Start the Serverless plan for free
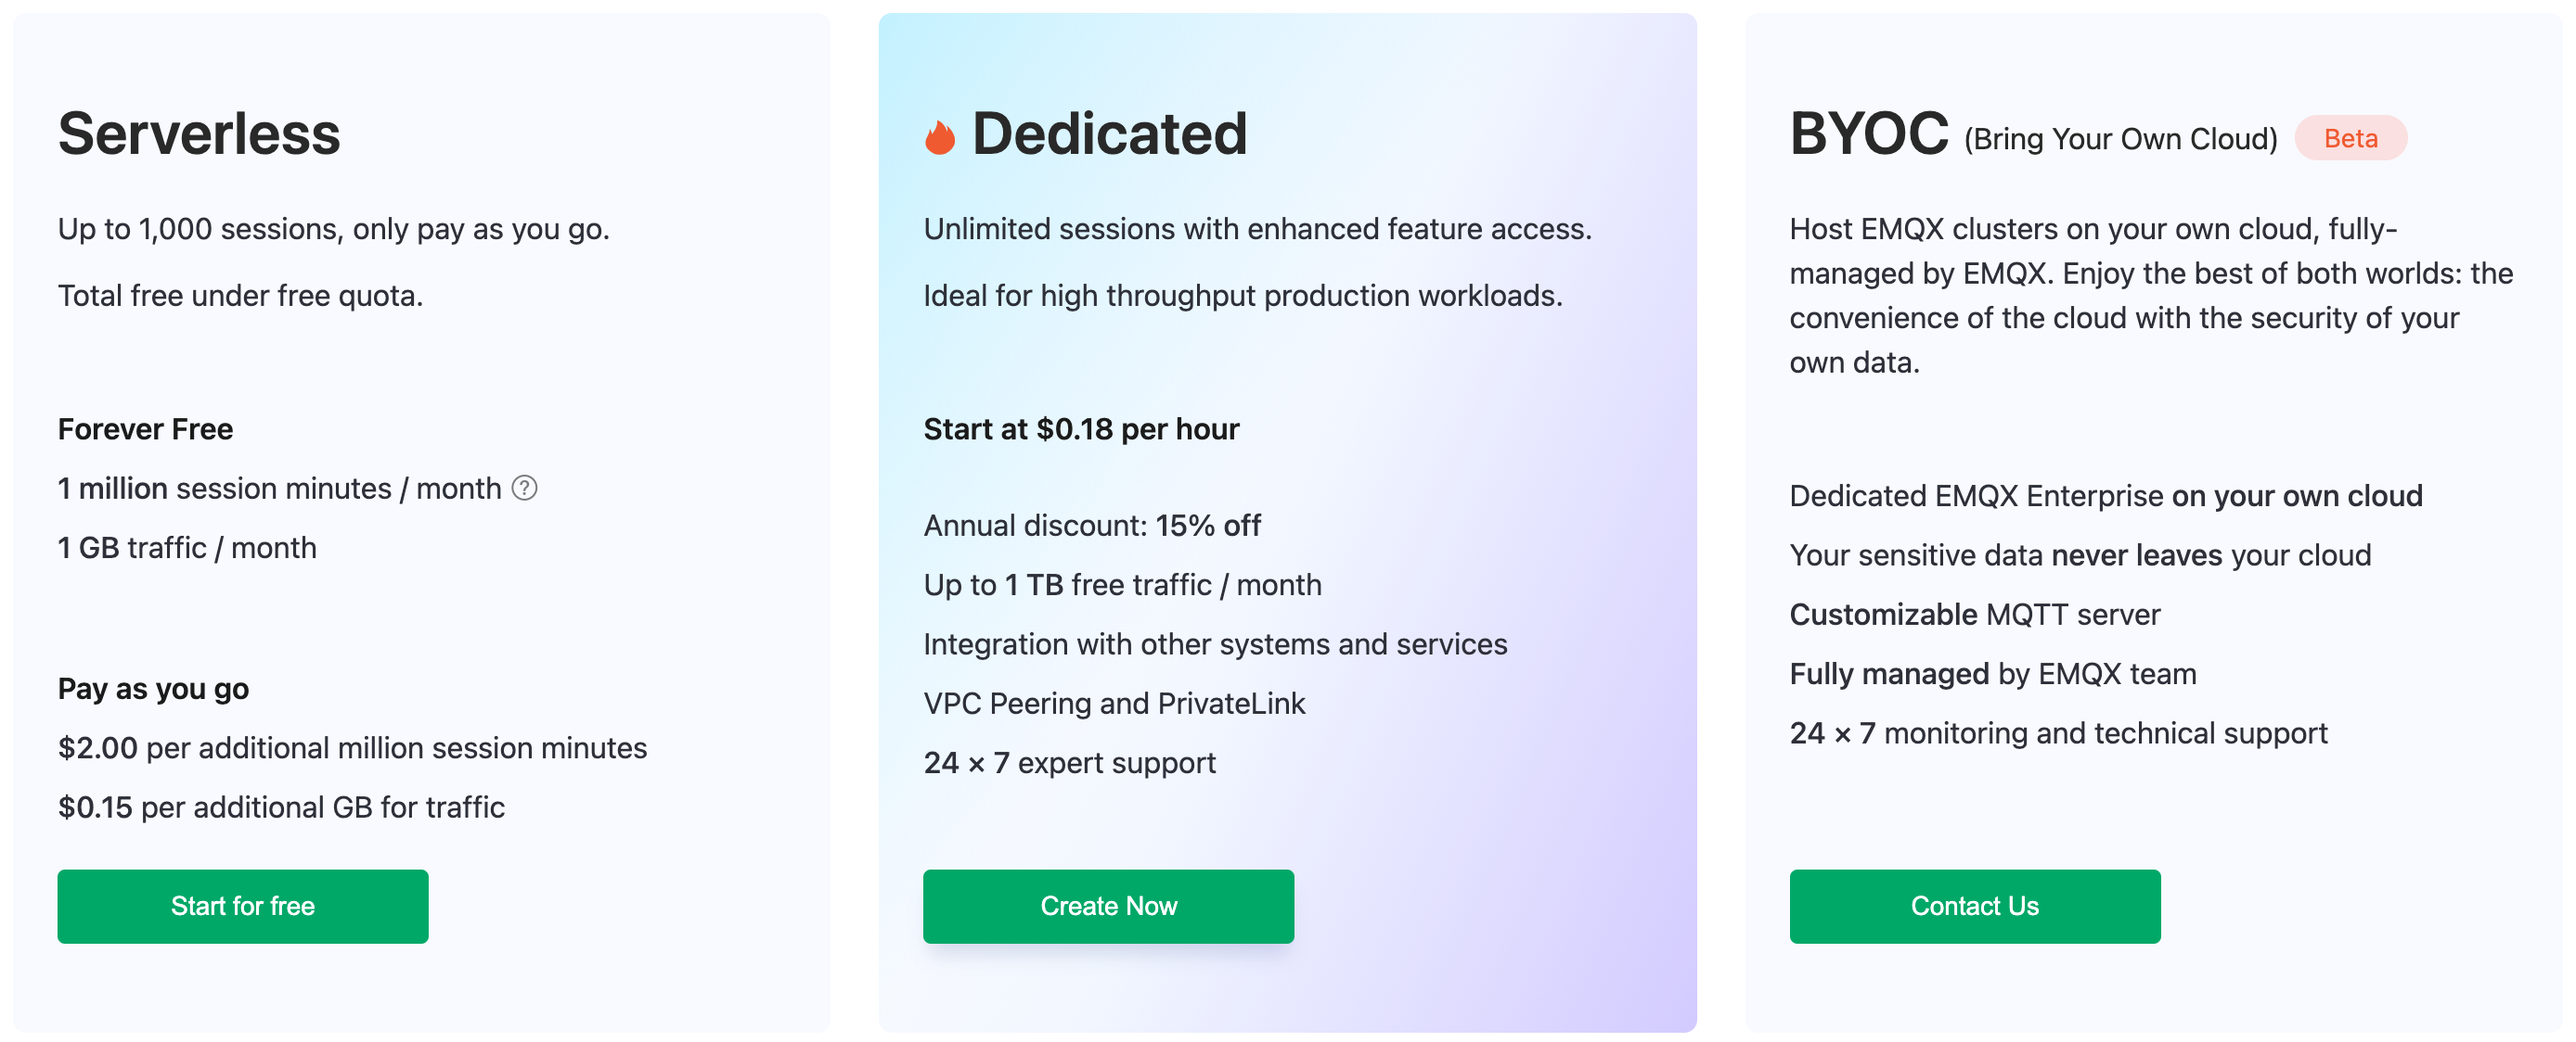The width and height of the screenshot is (2576, 1042). 243,905
